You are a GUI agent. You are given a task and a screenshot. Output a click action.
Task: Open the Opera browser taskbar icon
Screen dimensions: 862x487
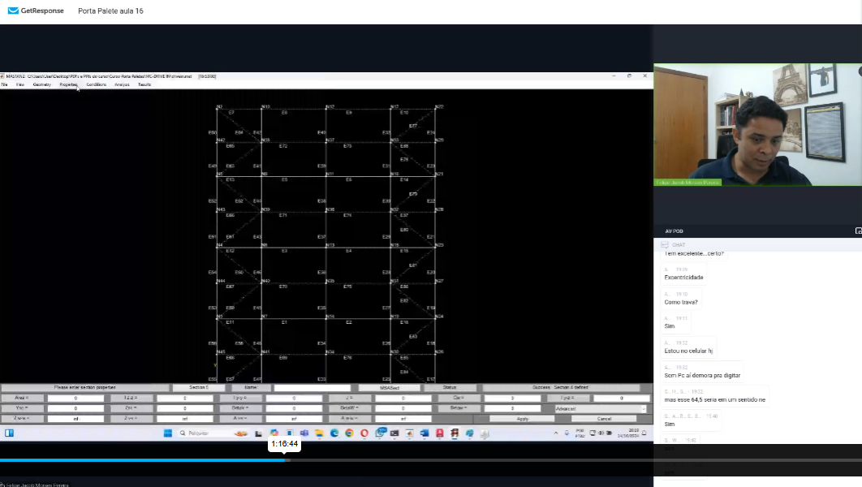tap(365, 433)
